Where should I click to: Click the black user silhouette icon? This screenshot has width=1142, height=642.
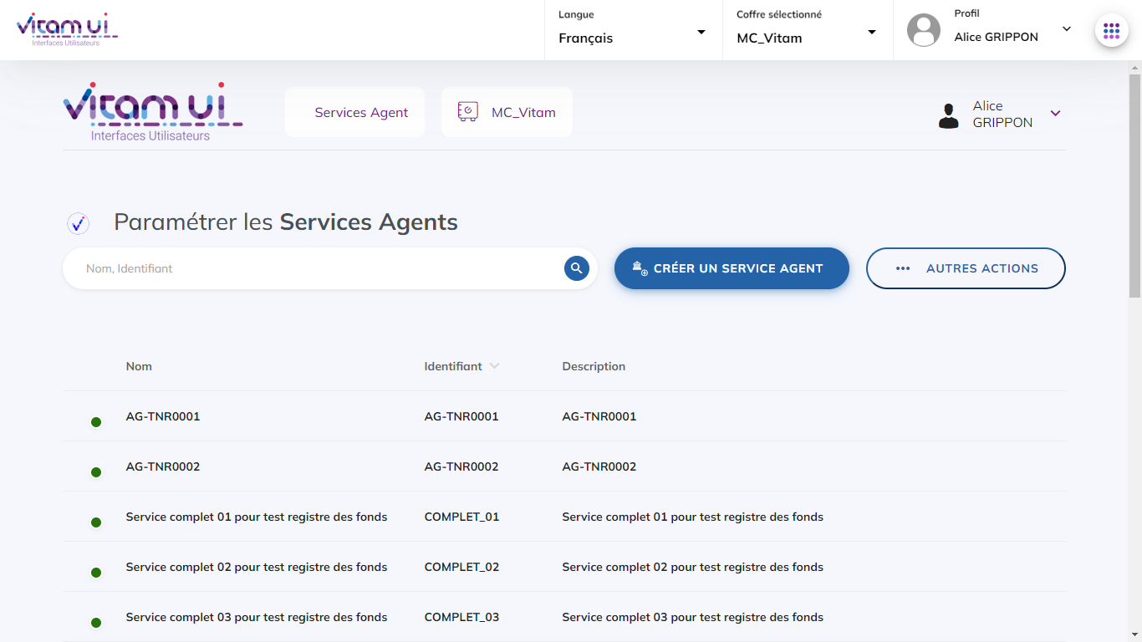949,115
